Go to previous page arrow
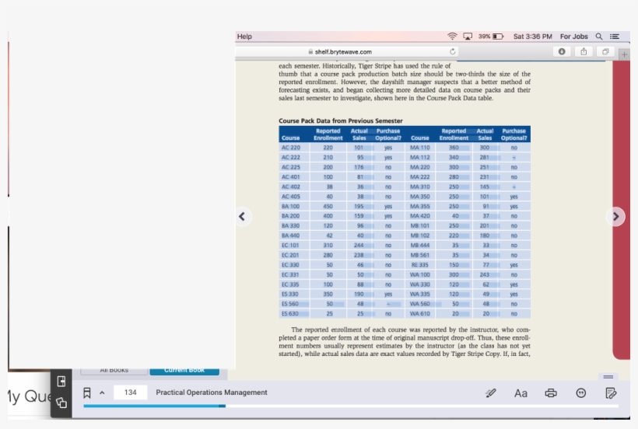 (x=242, y=216)
